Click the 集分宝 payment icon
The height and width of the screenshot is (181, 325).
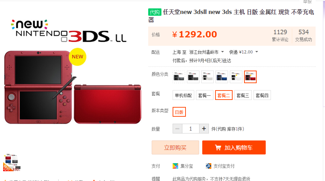pos(175,166)
